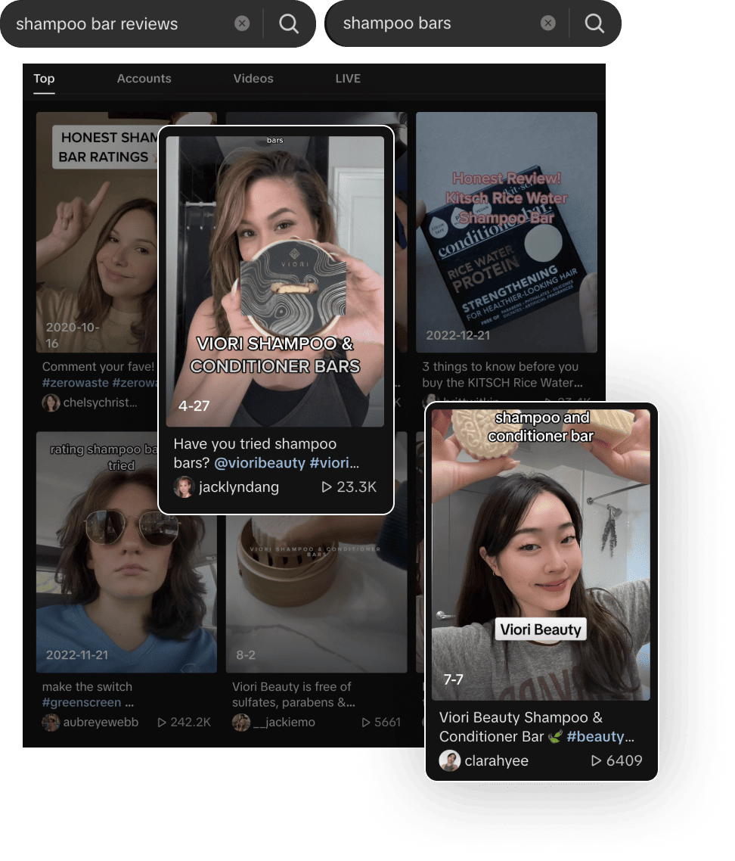
Task: Click the #zerowaste hashtag link
Action: [75, 383]
